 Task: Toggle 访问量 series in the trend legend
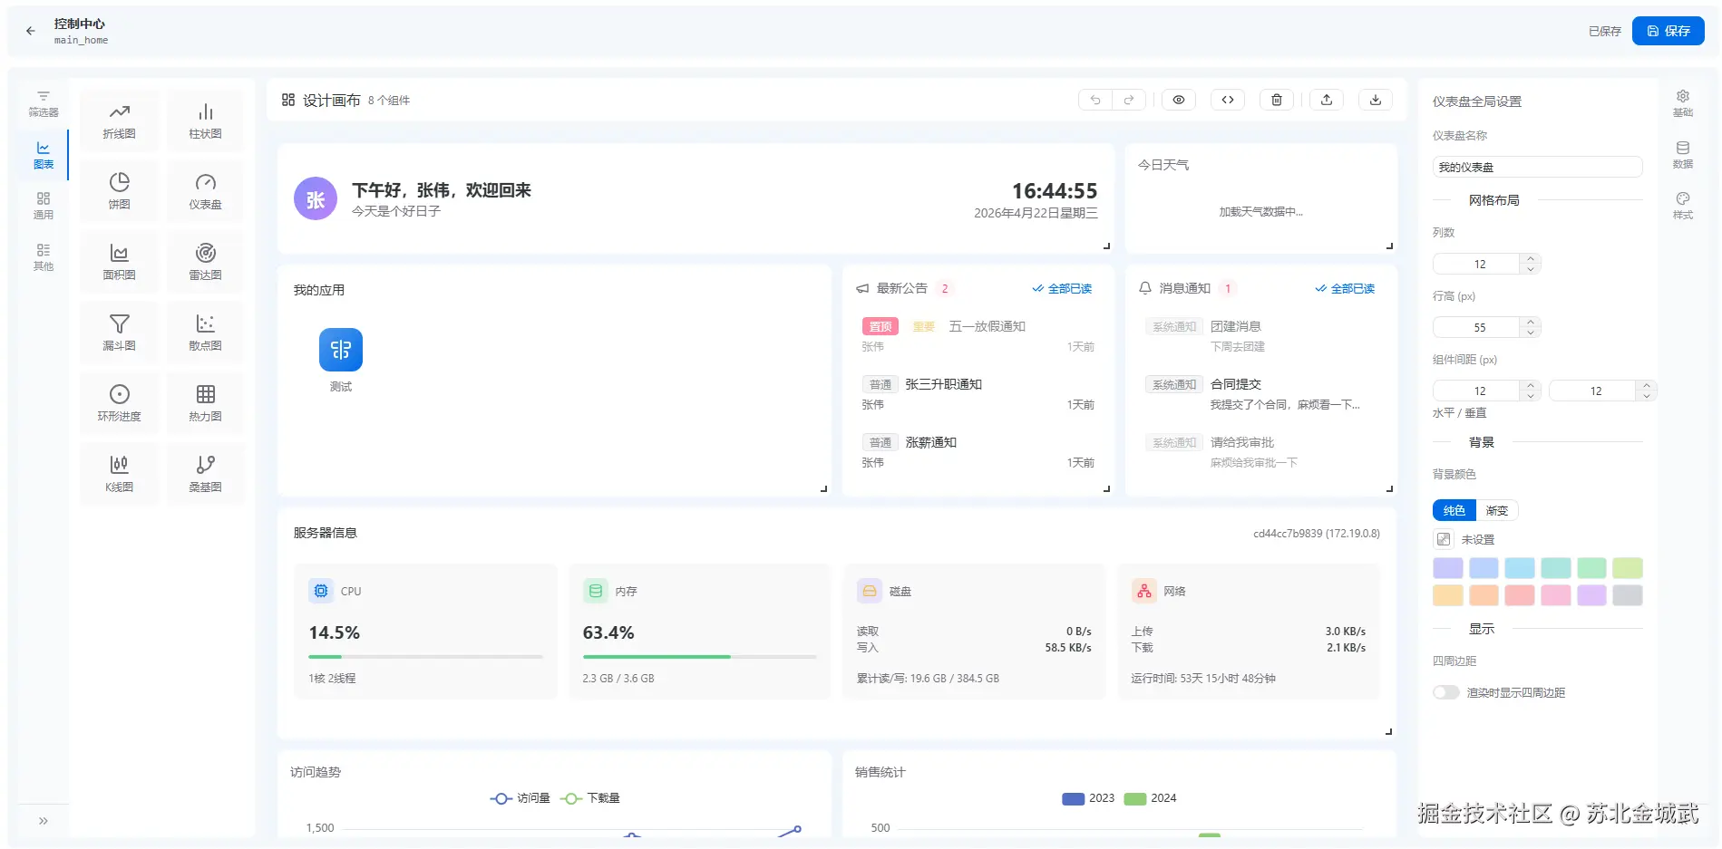(520, 798)
